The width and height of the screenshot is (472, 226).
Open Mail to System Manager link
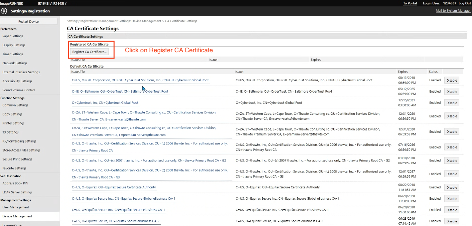453,11
